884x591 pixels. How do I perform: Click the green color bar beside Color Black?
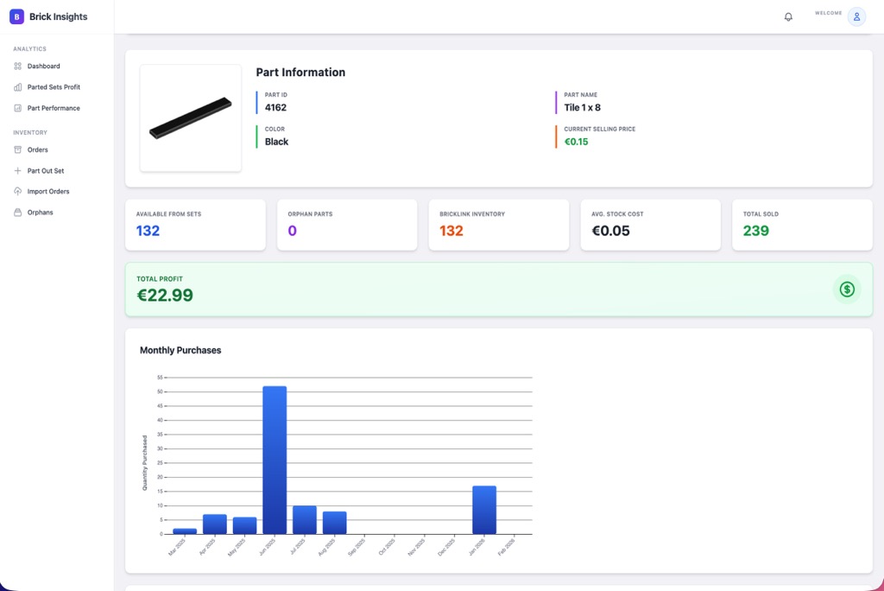pyautogui.click(x=258, y=136)
